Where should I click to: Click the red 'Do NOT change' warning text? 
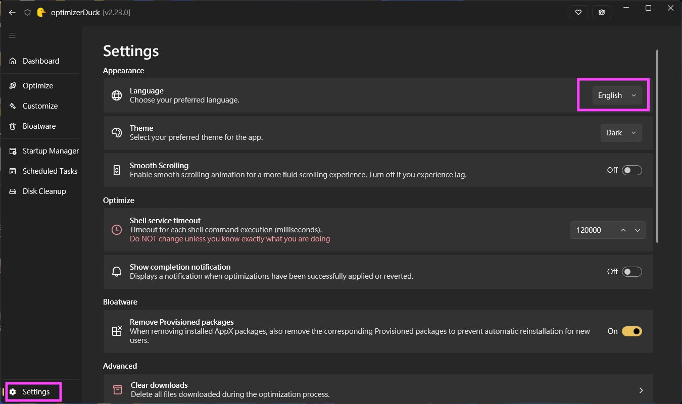230,239
